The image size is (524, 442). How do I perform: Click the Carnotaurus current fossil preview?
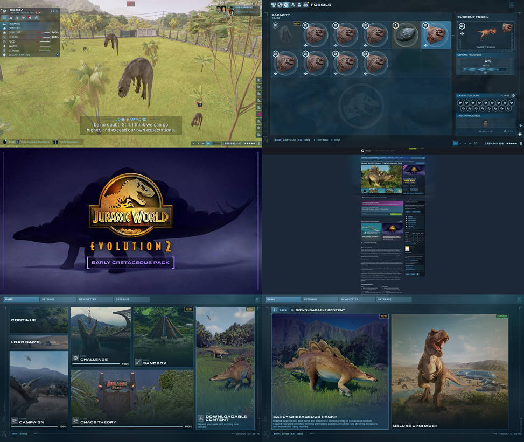coord(486,36)
